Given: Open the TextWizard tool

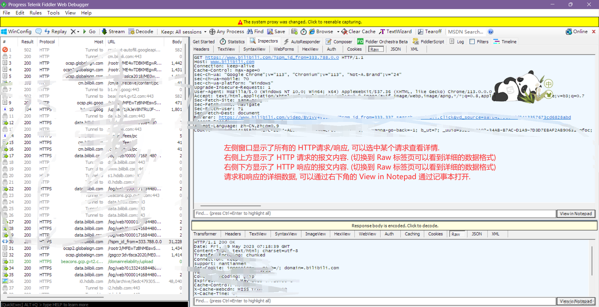Looking at the screenshot, I should (395, 32).
